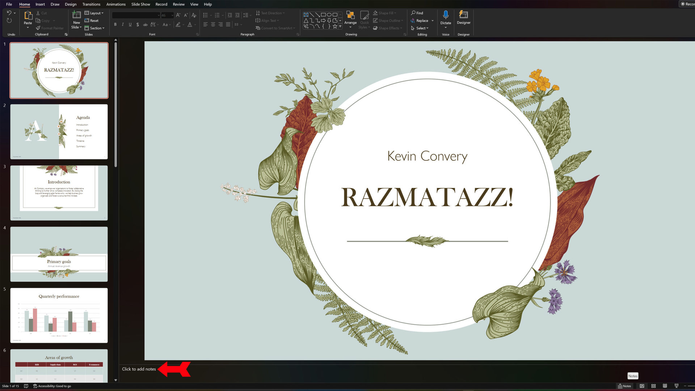
Task: Open the Layout dropdown
Action: (x=94, y=13)
